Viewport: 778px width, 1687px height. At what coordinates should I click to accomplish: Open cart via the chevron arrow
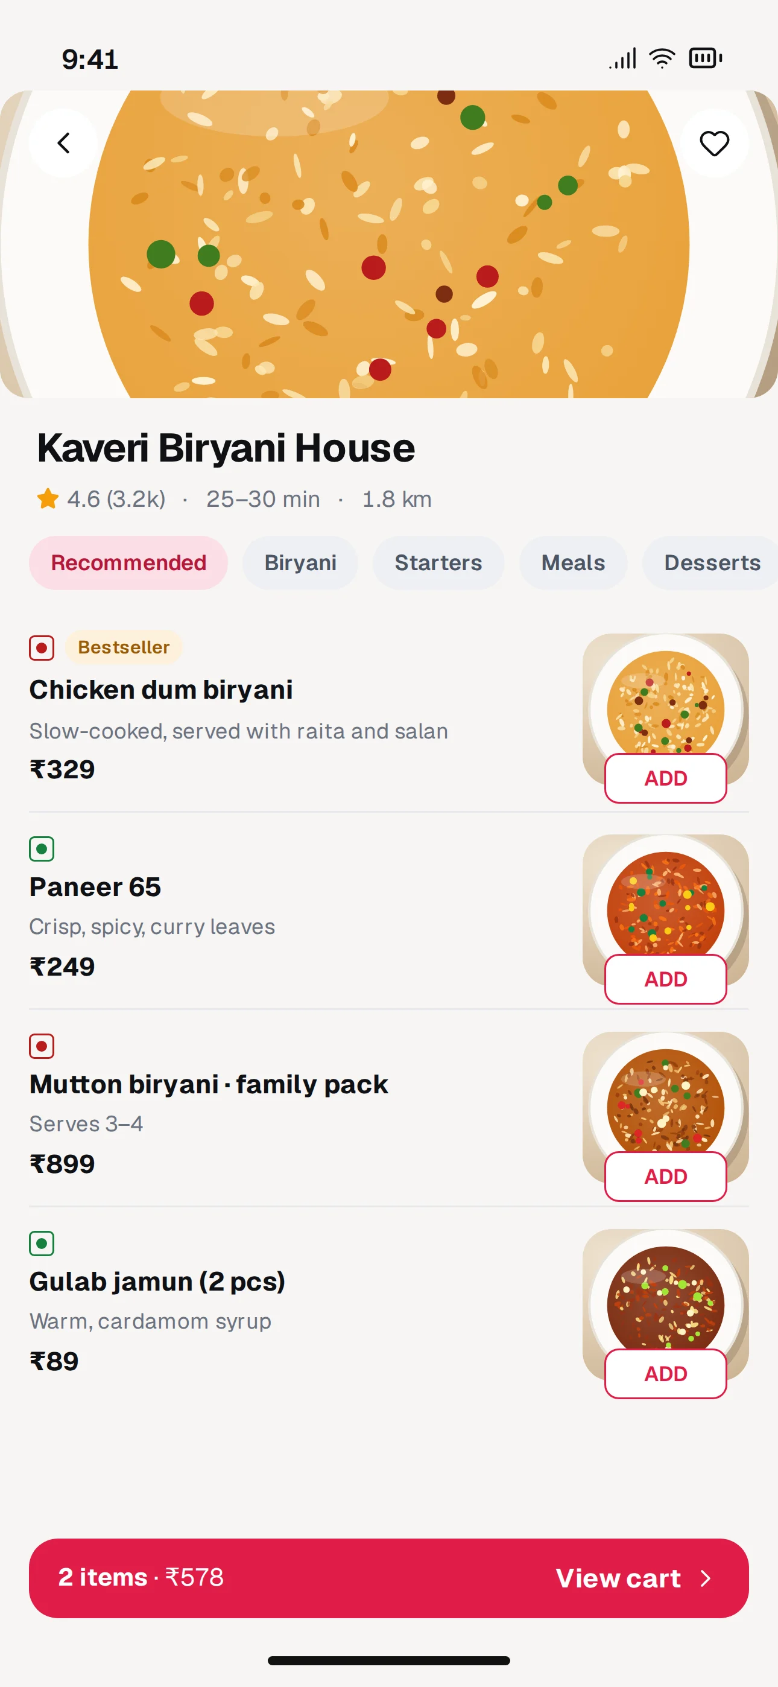tap(705, 1578)
